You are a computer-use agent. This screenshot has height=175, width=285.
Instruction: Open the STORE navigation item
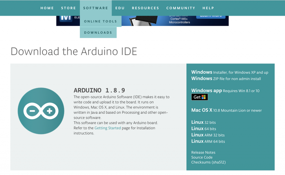(x=68, y=8)
